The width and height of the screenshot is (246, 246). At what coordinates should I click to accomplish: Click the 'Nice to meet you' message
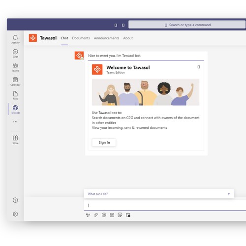115,56
